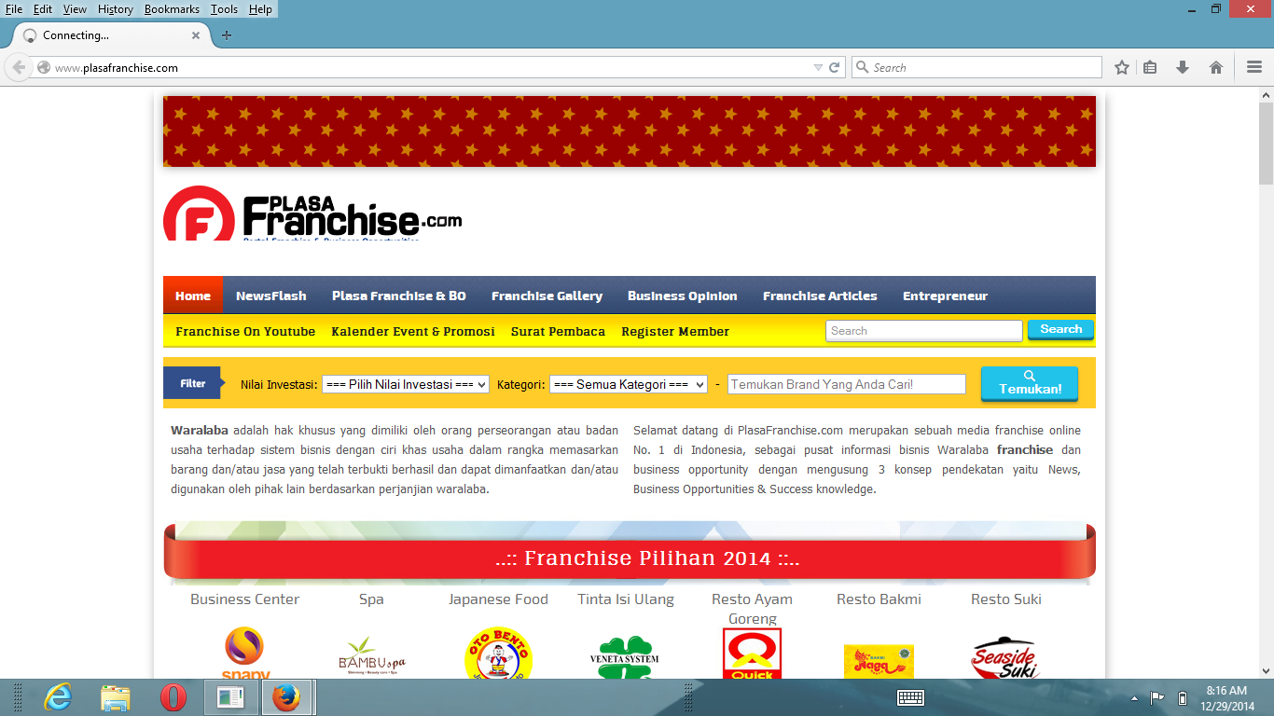
Task: Show hidden tray icons arrow
Action: pyautogui.click(x=1134, y=698)
